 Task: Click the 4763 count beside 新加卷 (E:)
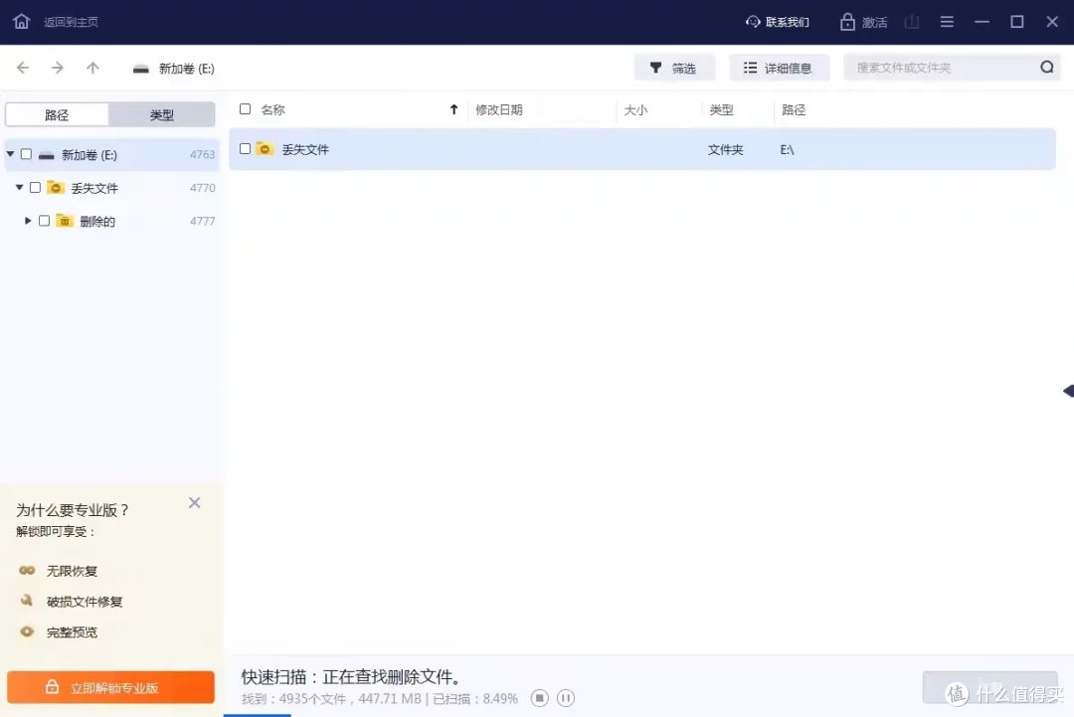point(202,155)
